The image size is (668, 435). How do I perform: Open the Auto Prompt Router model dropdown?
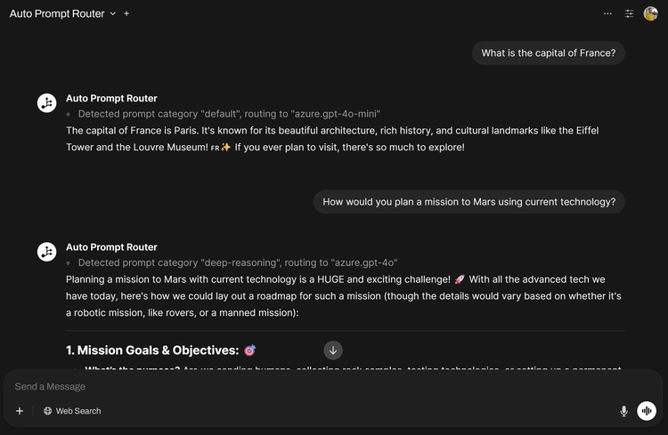112,14
